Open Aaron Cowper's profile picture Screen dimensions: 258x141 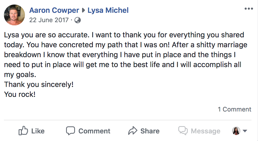pyautogui.click(x=14, y=15)
